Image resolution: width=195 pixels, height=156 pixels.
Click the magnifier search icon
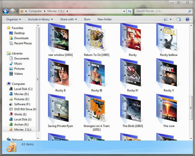[x=190, y=11]
